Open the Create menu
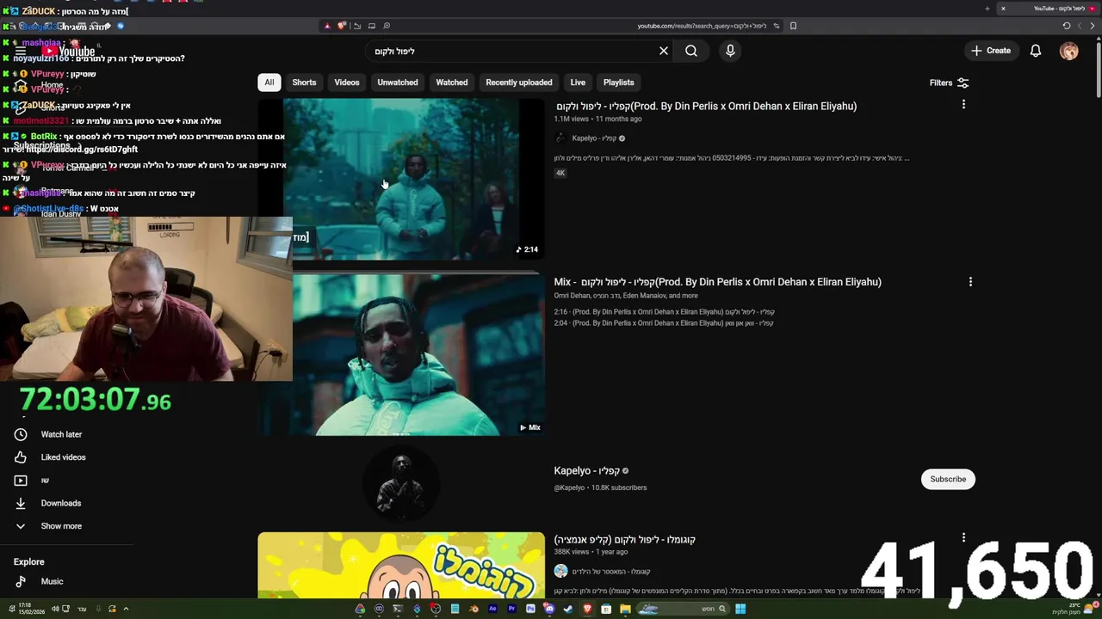The image size is (1102, 619). click(991, 51)
